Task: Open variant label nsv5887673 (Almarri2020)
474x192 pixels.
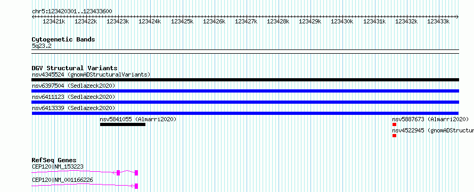Action: pos(430,119)
